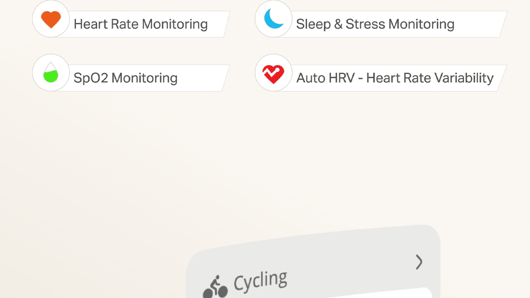The height and width of the screenshot is (298, 530).
Task: Click the "SpO2" text
Action: pyautogui.click(x=91, y=78)
